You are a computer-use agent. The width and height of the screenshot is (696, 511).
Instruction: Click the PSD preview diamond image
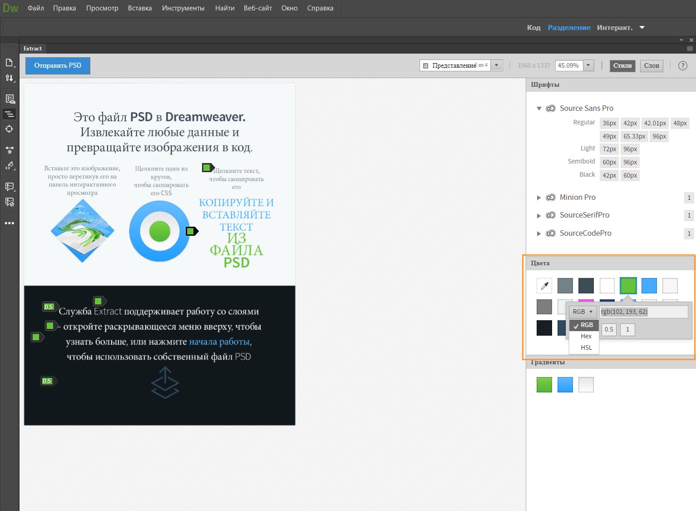83,231
